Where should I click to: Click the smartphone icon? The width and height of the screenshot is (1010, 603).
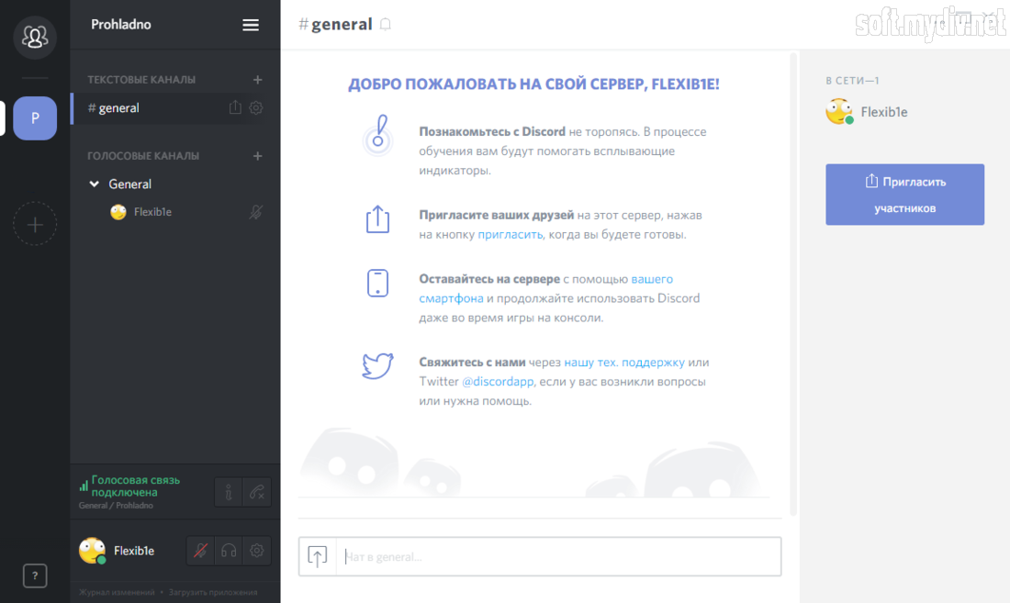377,284
